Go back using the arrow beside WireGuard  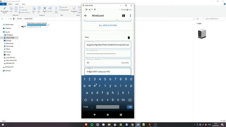coord(85,16)
